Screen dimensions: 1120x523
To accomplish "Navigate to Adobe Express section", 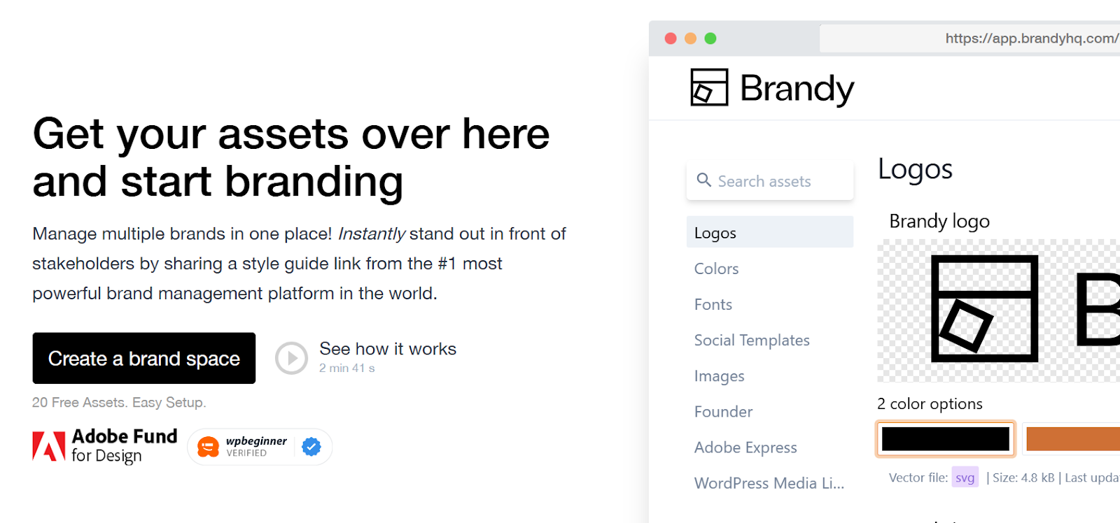I will click(x=745, y=447).
